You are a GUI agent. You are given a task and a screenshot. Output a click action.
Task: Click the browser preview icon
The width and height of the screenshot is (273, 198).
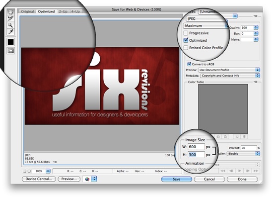pyautogui.click(x=87, y=179)
